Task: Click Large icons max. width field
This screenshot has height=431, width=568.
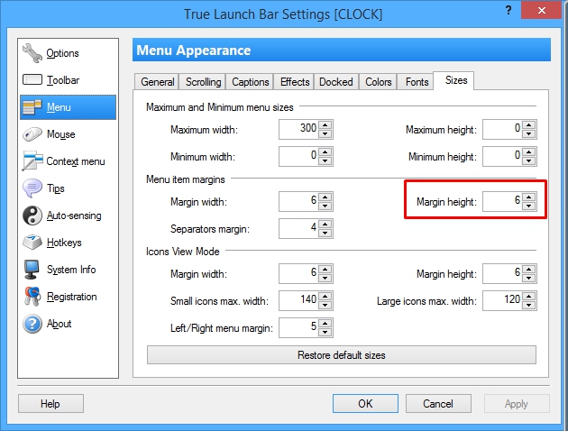Action: click(503, 300)
